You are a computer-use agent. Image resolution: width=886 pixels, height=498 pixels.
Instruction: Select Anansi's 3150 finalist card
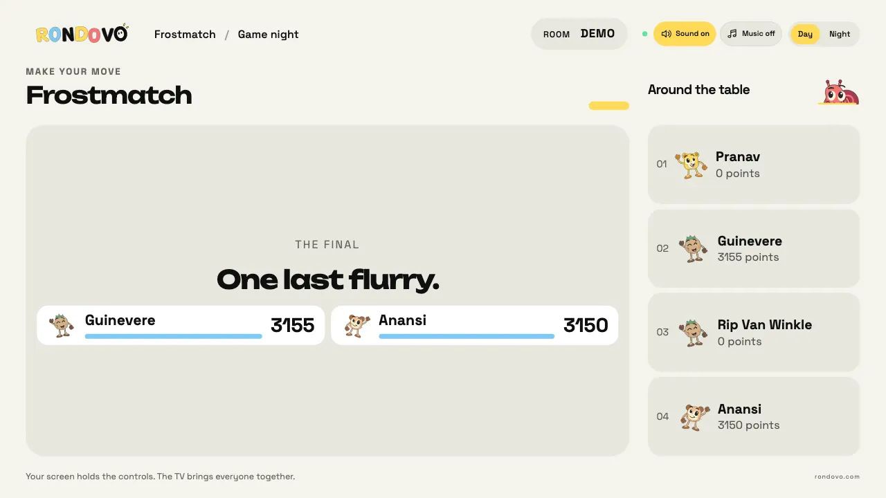tap(474, 325)
